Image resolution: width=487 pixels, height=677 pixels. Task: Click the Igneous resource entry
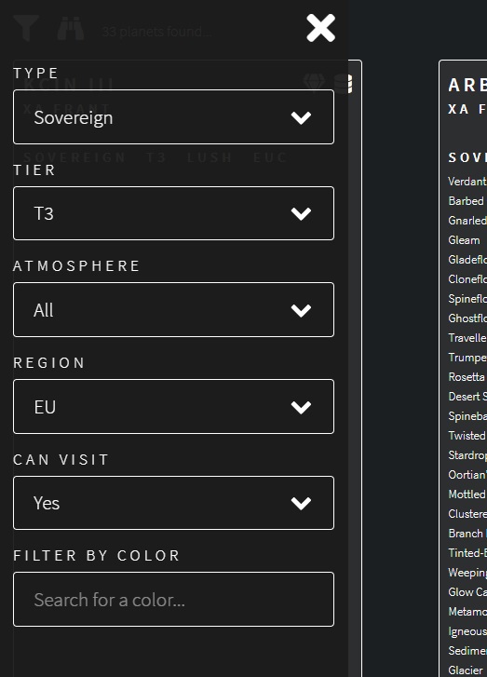(x=467, y=631)
